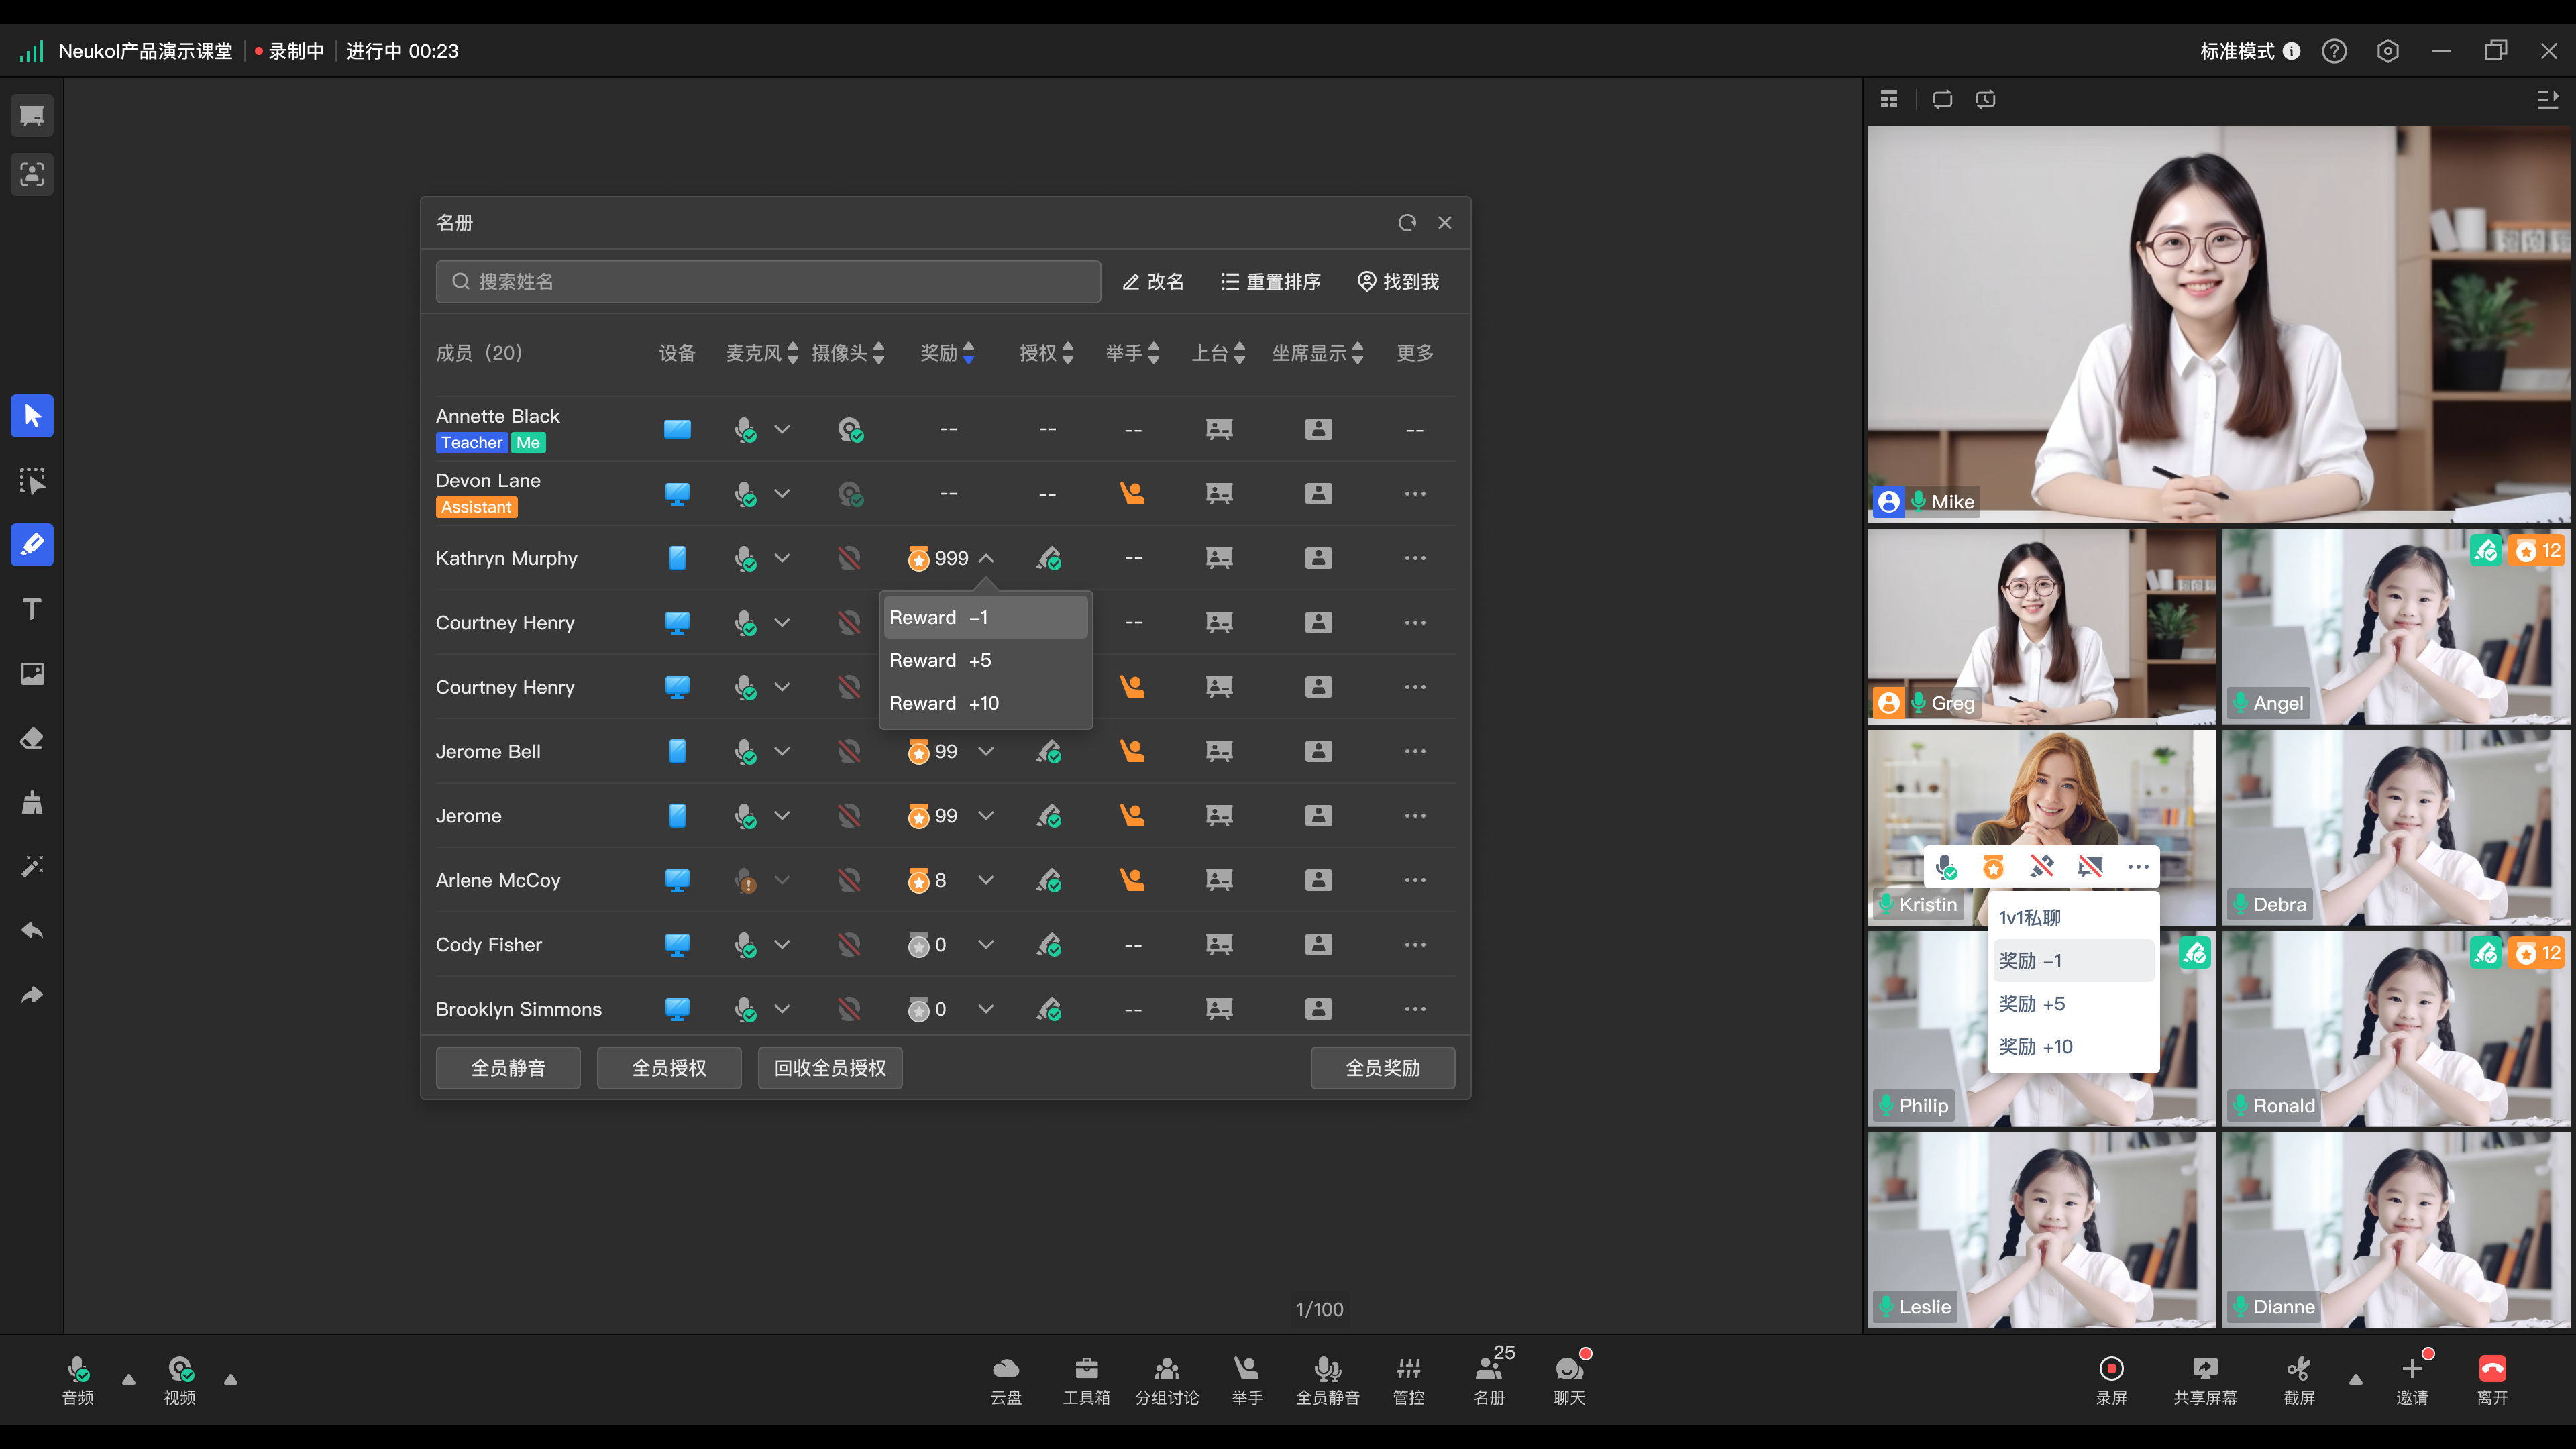
Task: Click mute all (全员静音) in bottom bar
Action: pos(1328,1381)
